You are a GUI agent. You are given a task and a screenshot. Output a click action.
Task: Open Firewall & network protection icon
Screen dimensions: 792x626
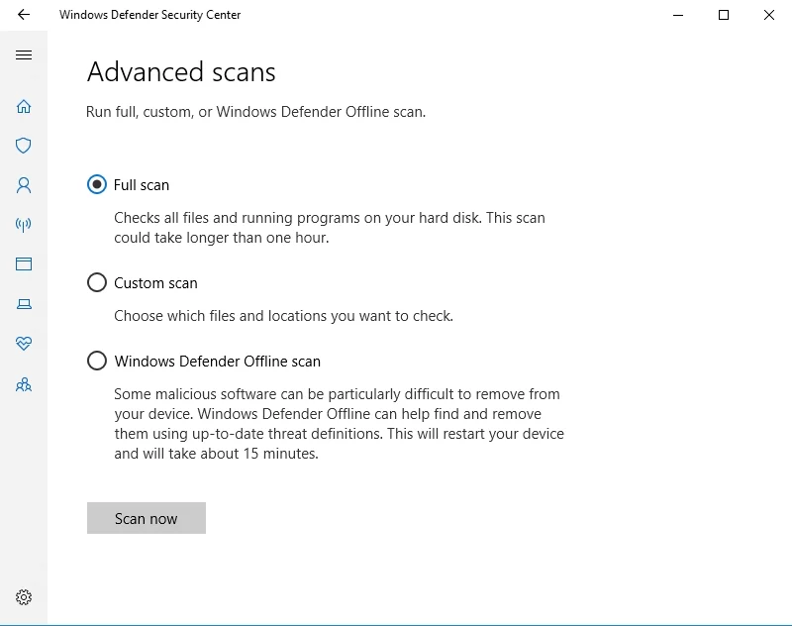[24, 225]
